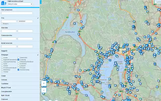Uncheck the Tomannsbolig property type

pyautogui.click(x=18, y=70)
